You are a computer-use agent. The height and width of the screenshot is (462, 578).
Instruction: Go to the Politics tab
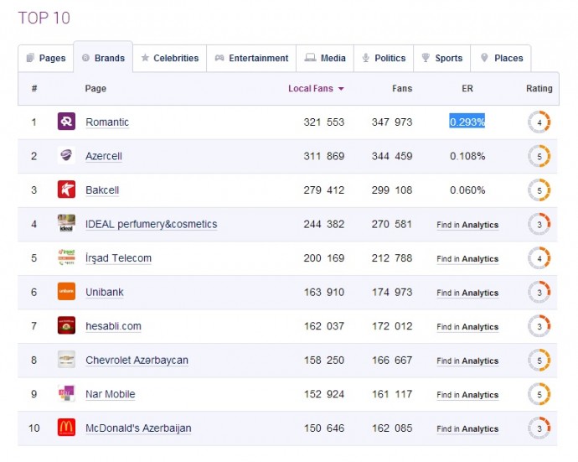tap(384, 59)
